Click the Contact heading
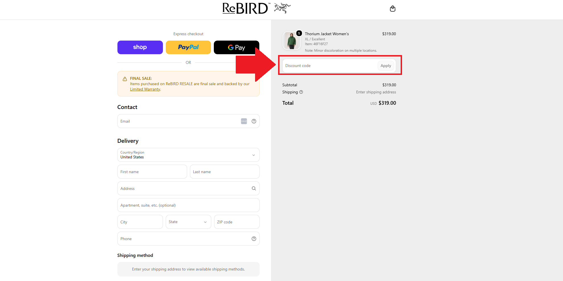Image resolution: width=563 pixels, height=281 pixels. click(x=127, y=107)
